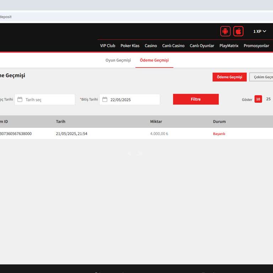Apply the Filtre button
Screen dimensions: 273x273
point(196,99)
